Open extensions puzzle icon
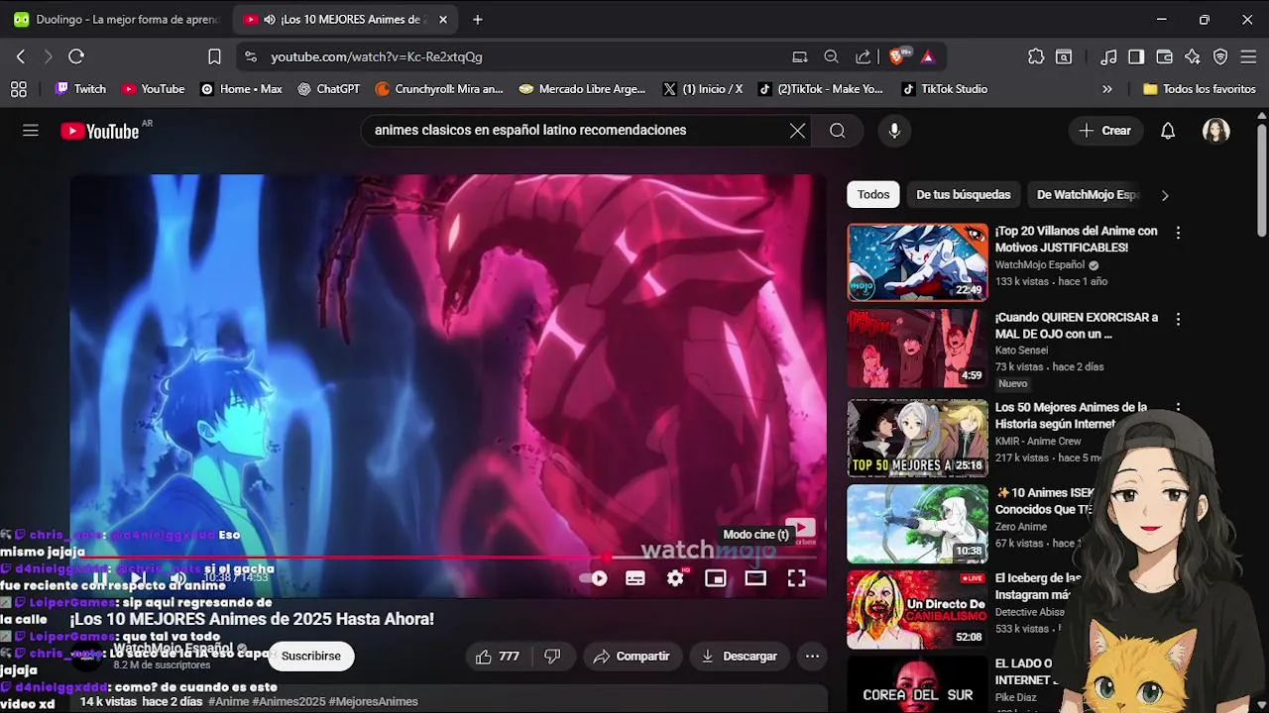 [x=1036, y=57]
